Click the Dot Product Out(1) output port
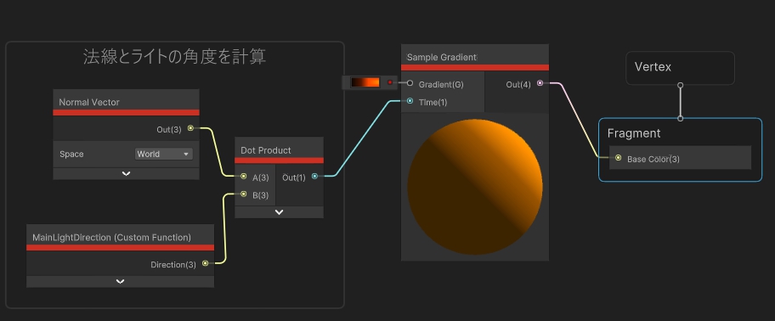 [314, 177]
